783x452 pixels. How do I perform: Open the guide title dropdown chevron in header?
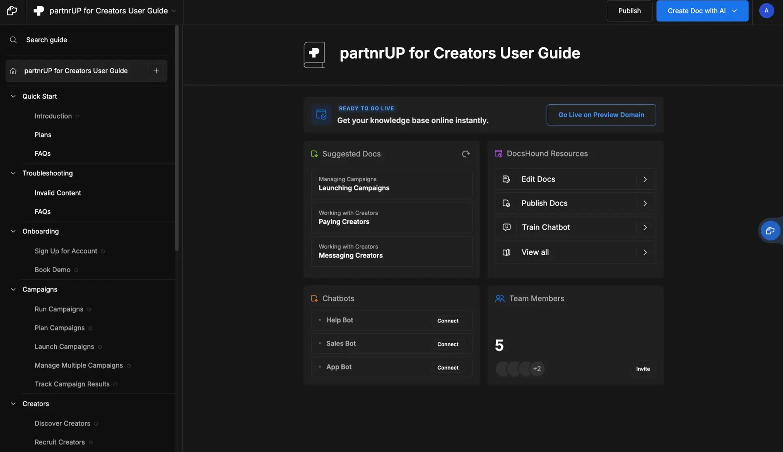[174, 11]
